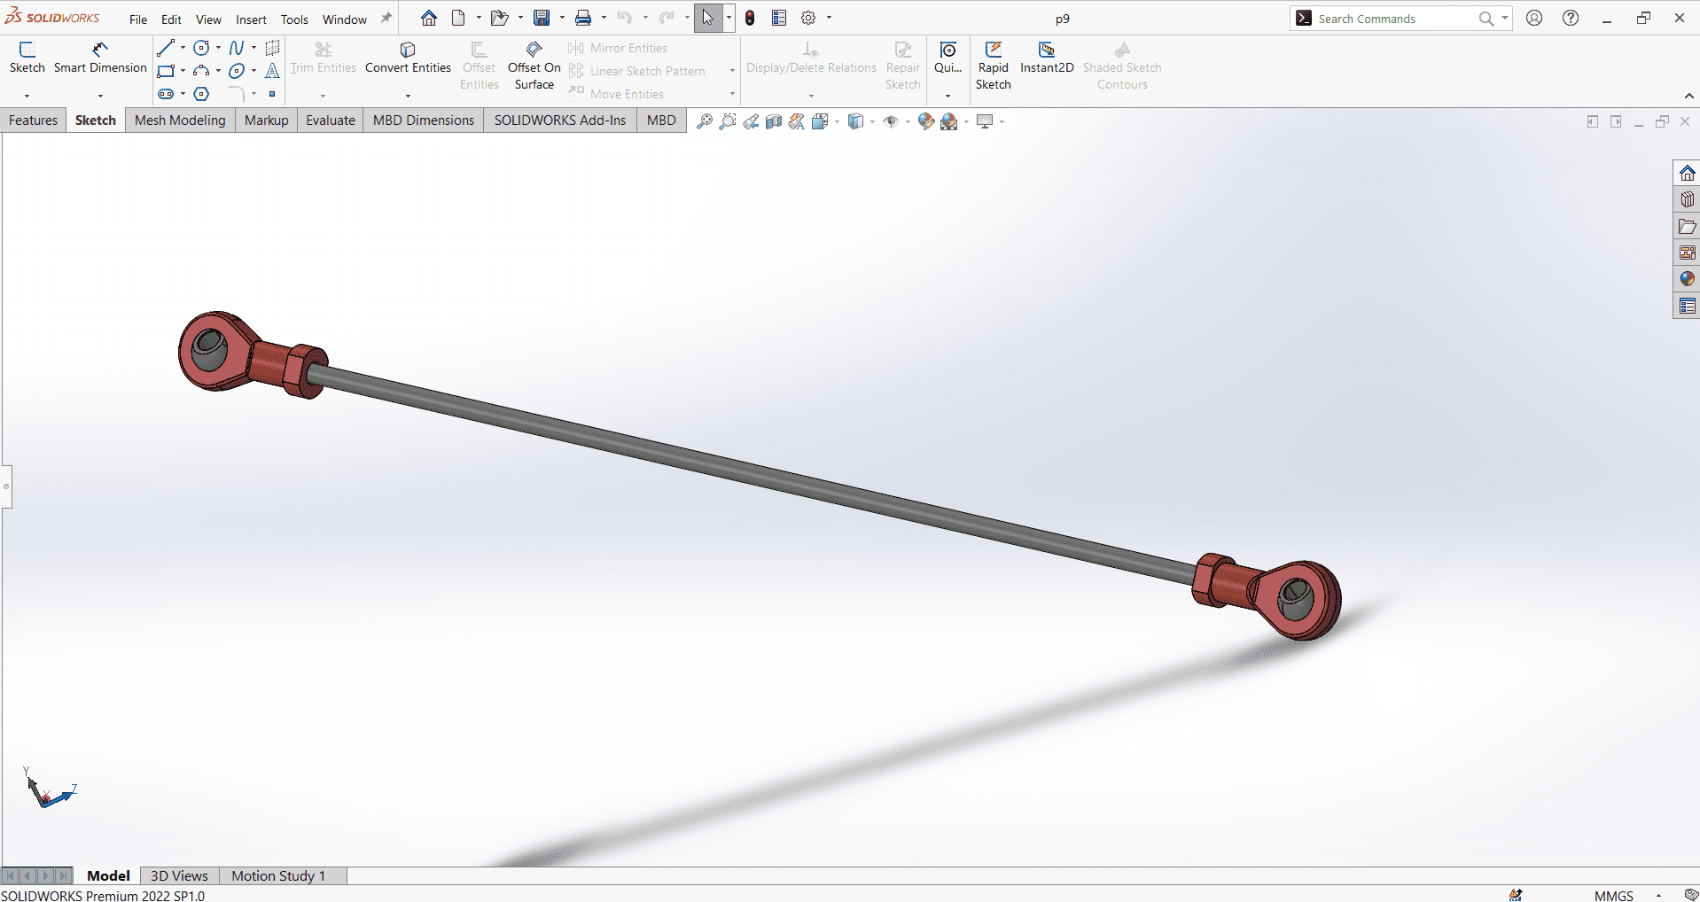
Task: Click the Rebuild traffic light icon
Action: tap(750, 18)
